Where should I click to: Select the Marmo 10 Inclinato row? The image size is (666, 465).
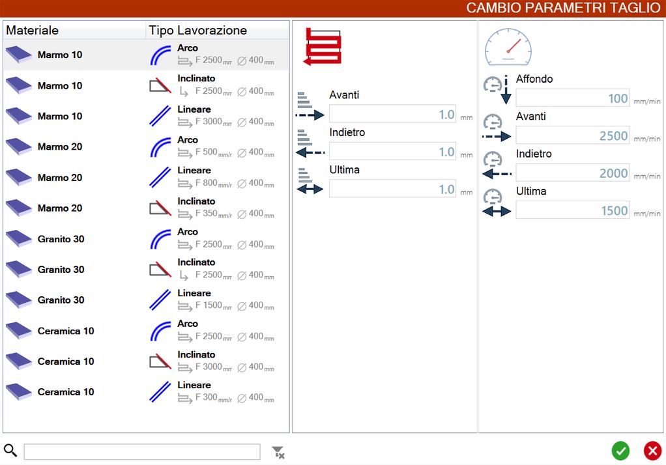pyautogui.click(x=146, y=85)
